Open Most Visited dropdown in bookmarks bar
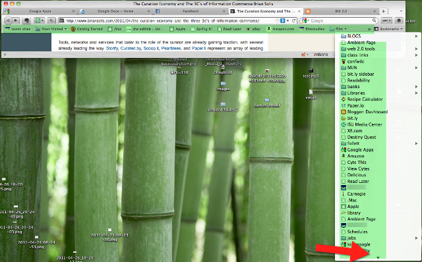This screenshot has height=262, width=422. click(51, 29)
